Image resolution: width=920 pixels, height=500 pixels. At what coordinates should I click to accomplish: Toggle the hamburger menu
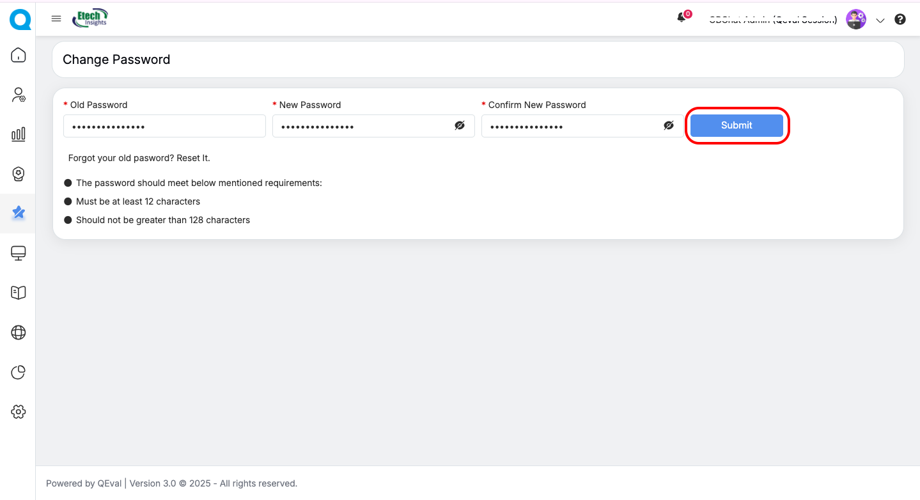click(56, 19)
